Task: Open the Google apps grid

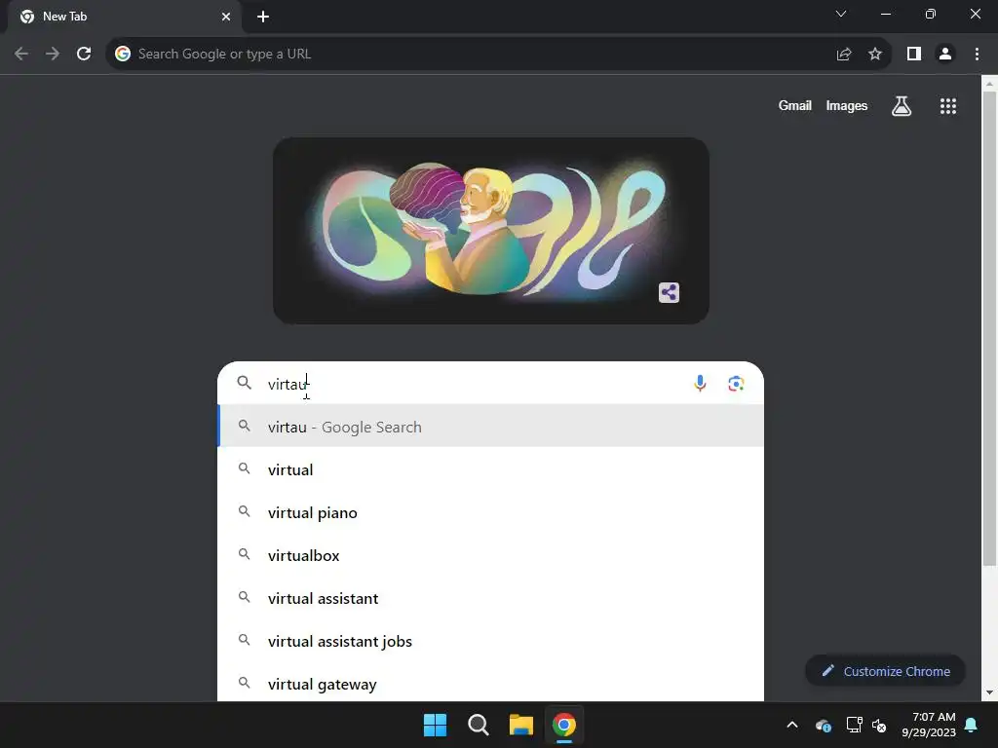Action: [x=948, y=106]
